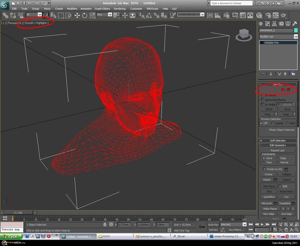Collapse the Edit Geometry rollout

[278, 145]
